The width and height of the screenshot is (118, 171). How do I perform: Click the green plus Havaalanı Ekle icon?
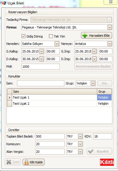click(x=85, y=35)
